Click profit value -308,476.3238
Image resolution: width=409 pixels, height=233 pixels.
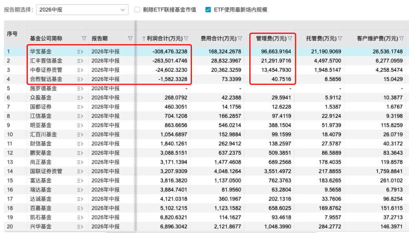pos(170,51)
